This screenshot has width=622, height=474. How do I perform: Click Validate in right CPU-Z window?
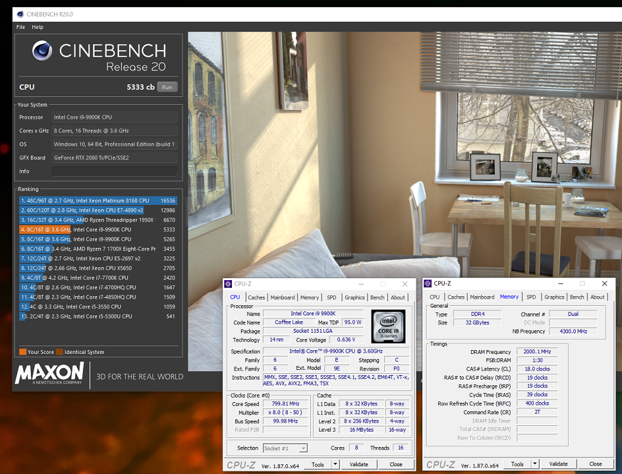click(x=558, y=464)
